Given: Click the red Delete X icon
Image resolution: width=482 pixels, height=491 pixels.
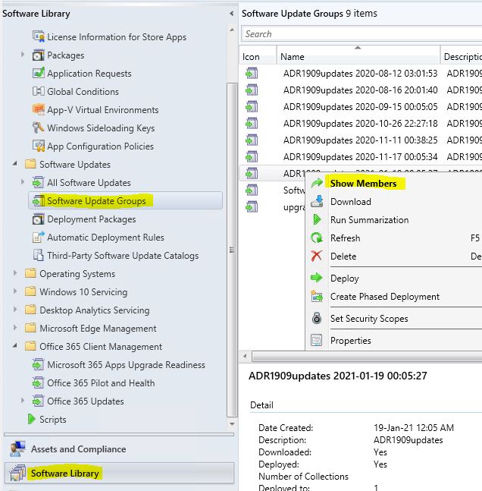Looking at the screenshot, I should point(317,256).
